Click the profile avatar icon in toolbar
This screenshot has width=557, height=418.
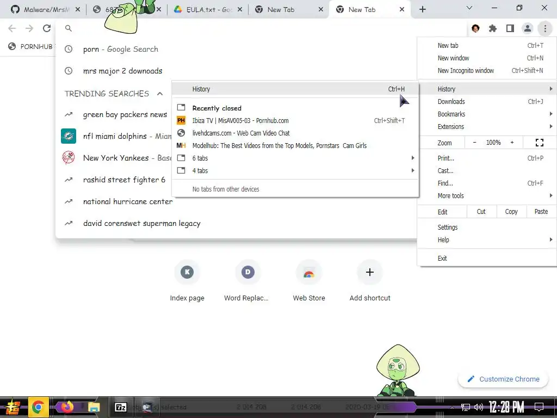point(475,28)
